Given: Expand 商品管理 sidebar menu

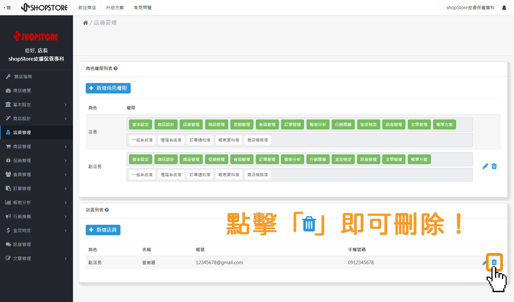Looking at the screenshot, I should pos(36,147).
